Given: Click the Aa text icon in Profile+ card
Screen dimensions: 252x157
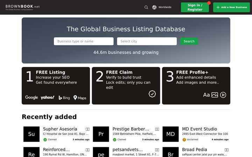Looking at the screenshot, I should point(206,95).
